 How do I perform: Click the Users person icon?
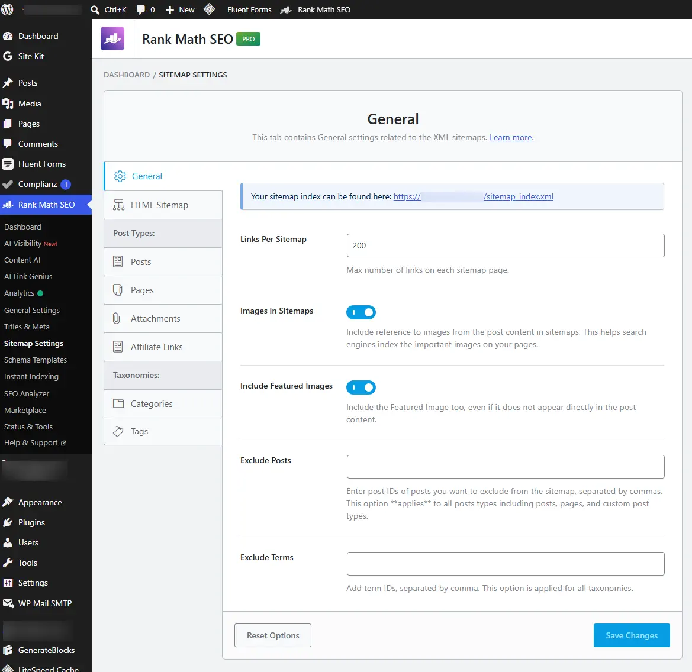pyautogui.click(x=8, y=543)
